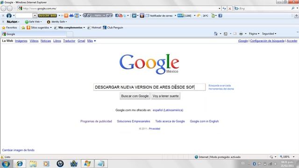This screenshot has width=299, height=168.
Task: Open the toolbar search box dropdown arrow
Action: pos(35,15)
